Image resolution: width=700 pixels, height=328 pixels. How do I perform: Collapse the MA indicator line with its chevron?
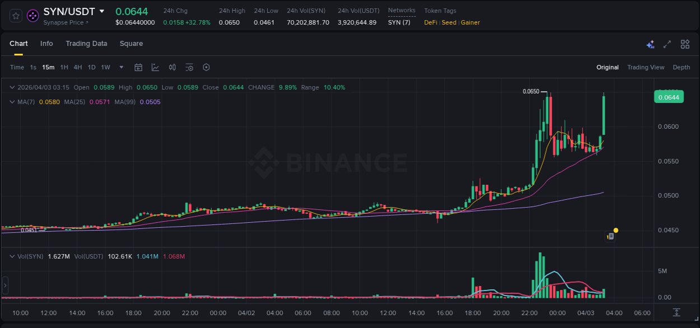[12, 102]
